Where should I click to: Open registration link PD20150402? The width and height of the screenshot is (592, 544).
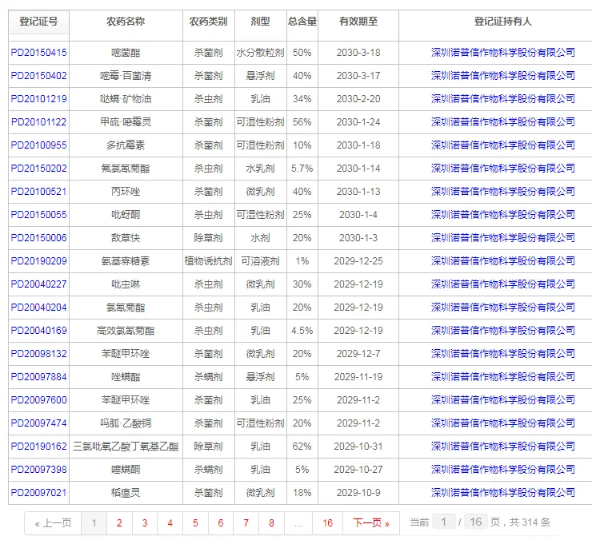pos(39,76)
